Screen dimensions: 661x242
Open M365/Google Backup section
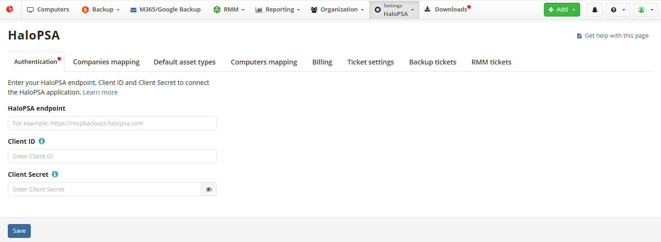[165, 10]
